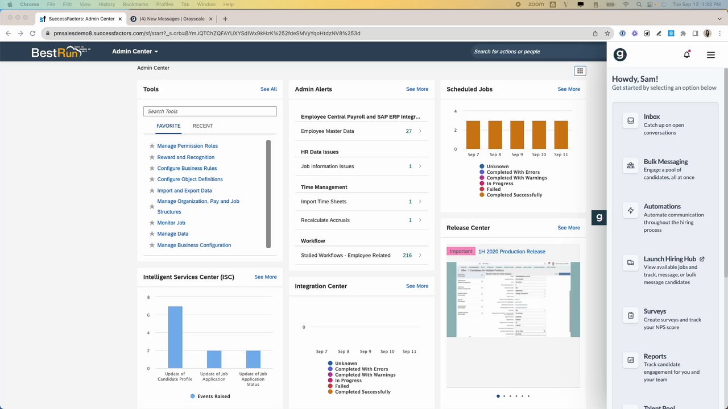Expand Job Information Issues chevron

(x=420, y=166)
